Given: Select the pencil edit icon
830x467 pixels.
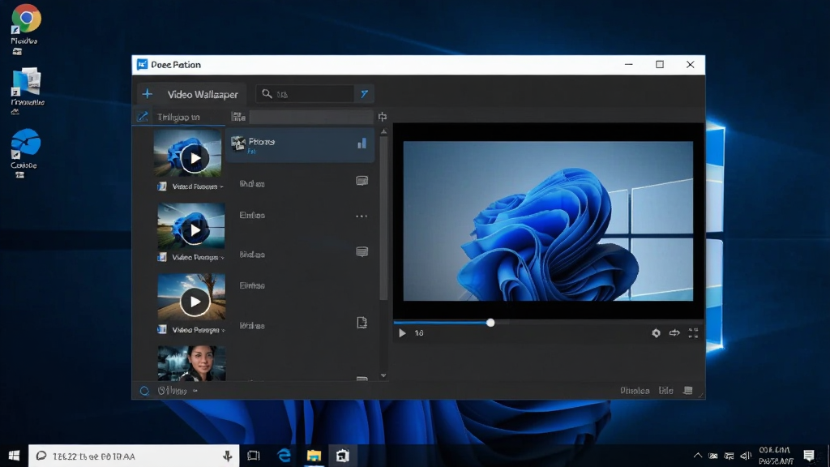Looking at the screenshot, I should click(143, 117).
